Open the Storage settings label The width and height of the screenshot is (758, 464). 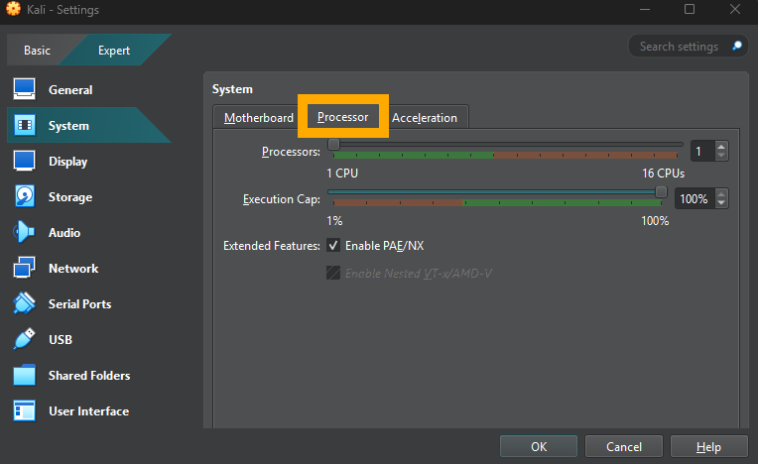coord(70,197)
